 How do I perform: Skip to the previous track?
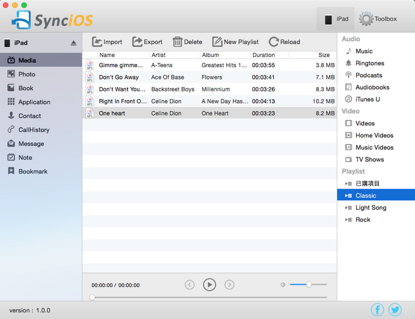[x=190, y=285]
